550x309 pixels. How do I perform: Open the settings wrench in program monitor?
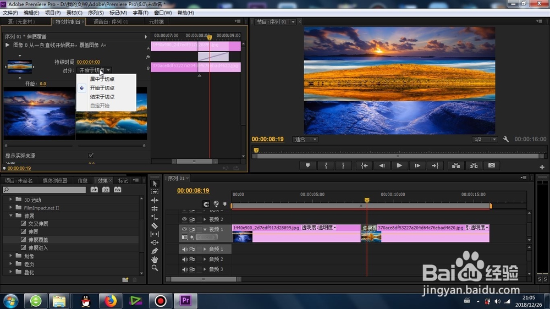506,139
